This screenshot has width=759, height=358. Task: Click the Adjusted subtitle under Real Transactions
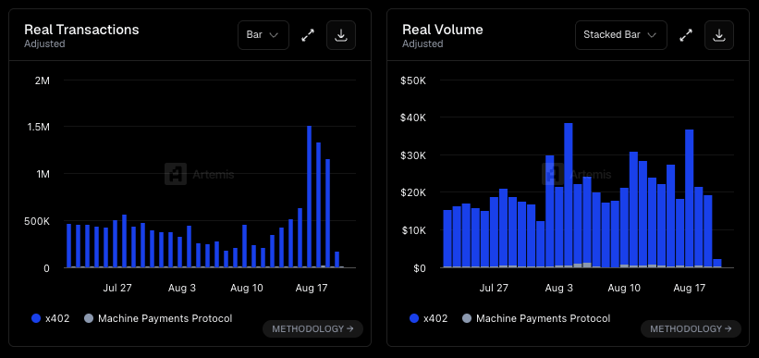point(44,43)
